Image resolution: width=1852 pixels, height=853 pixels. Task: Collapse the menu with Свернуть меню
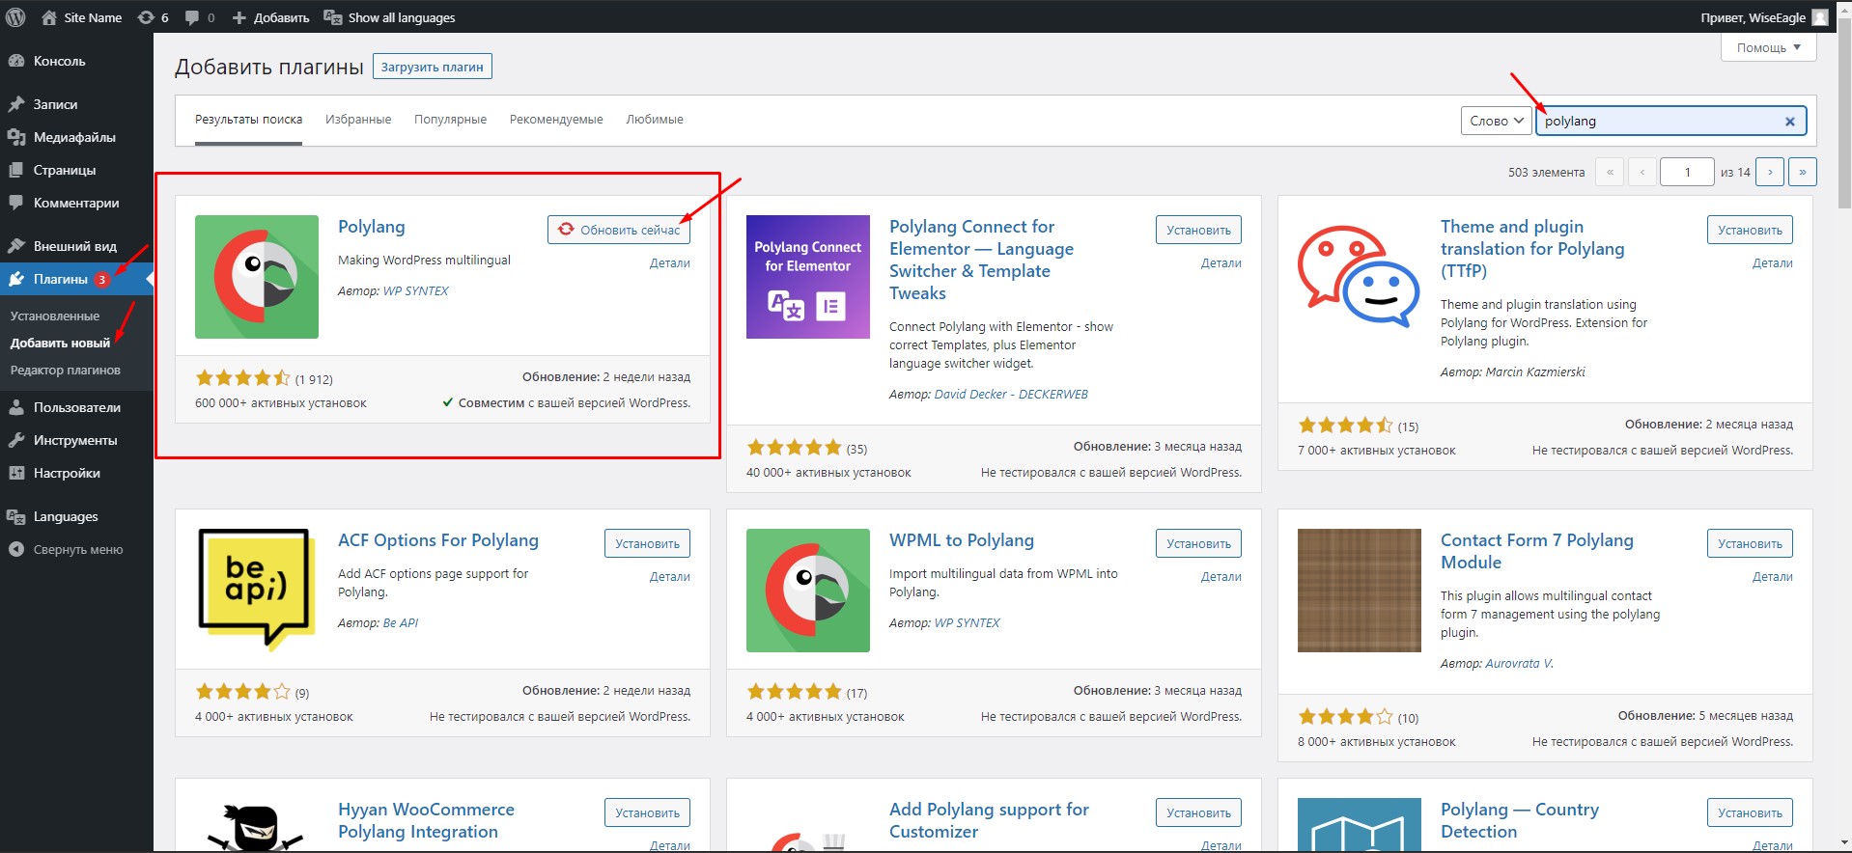(x=76, y=549)
